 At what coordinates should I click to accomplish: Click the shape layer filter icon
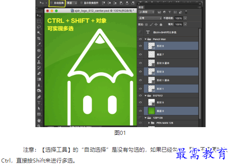point(175,12)
